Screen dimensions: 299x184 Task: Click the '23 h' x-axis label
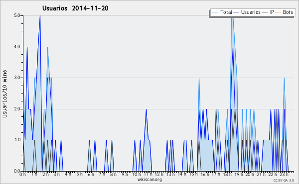tap(284, 175)
